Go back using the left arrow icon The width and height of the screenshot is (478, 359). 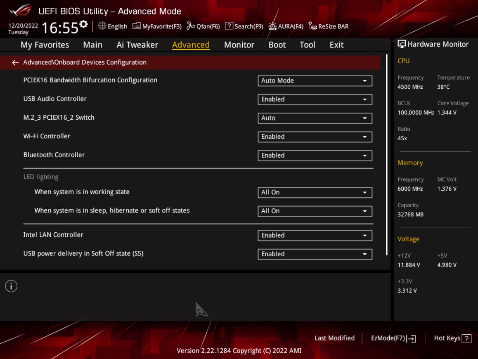point(15,63)
